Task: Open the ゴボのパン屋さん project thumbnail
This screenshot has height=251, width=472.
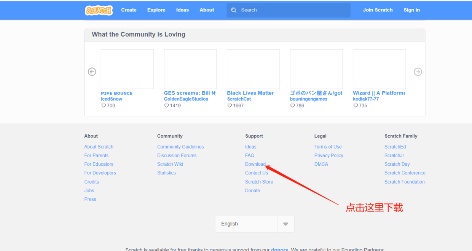Action: [316, 69]
